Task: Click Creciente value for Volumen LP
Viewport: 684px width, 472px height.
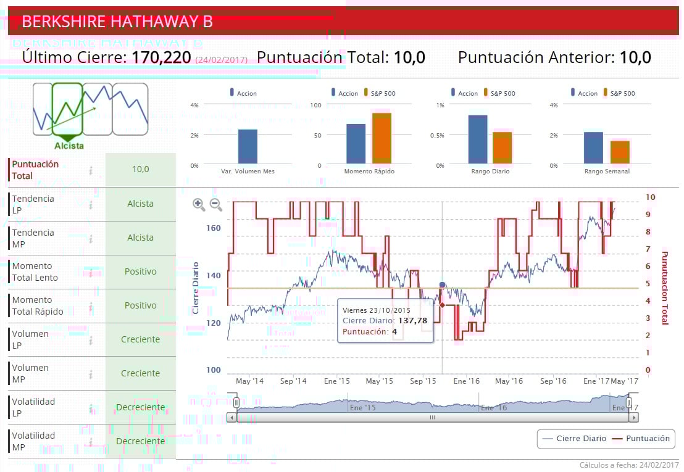Action: pyautogui.click(x=141, y=340)
